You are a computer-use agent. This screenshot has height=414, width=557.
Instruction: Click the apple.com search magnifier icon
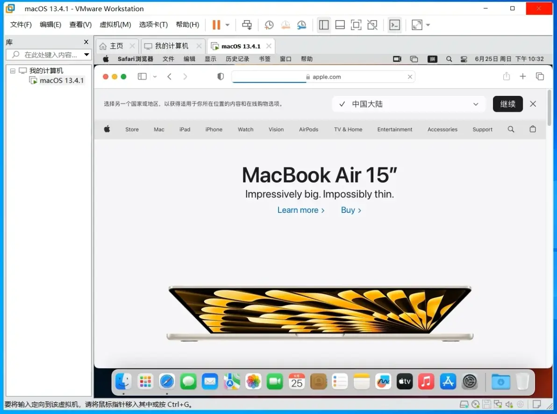[x=511, y=129]
